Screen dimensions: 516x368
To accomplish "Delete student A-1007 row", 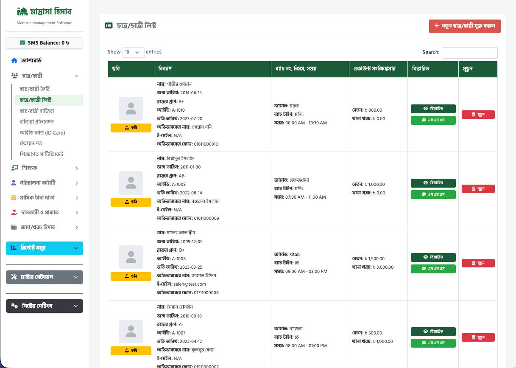I will 478,337.
